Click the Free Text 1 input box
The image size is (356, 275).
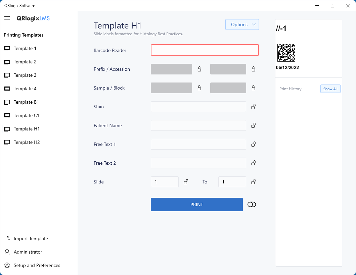click(x=198, y=144)
